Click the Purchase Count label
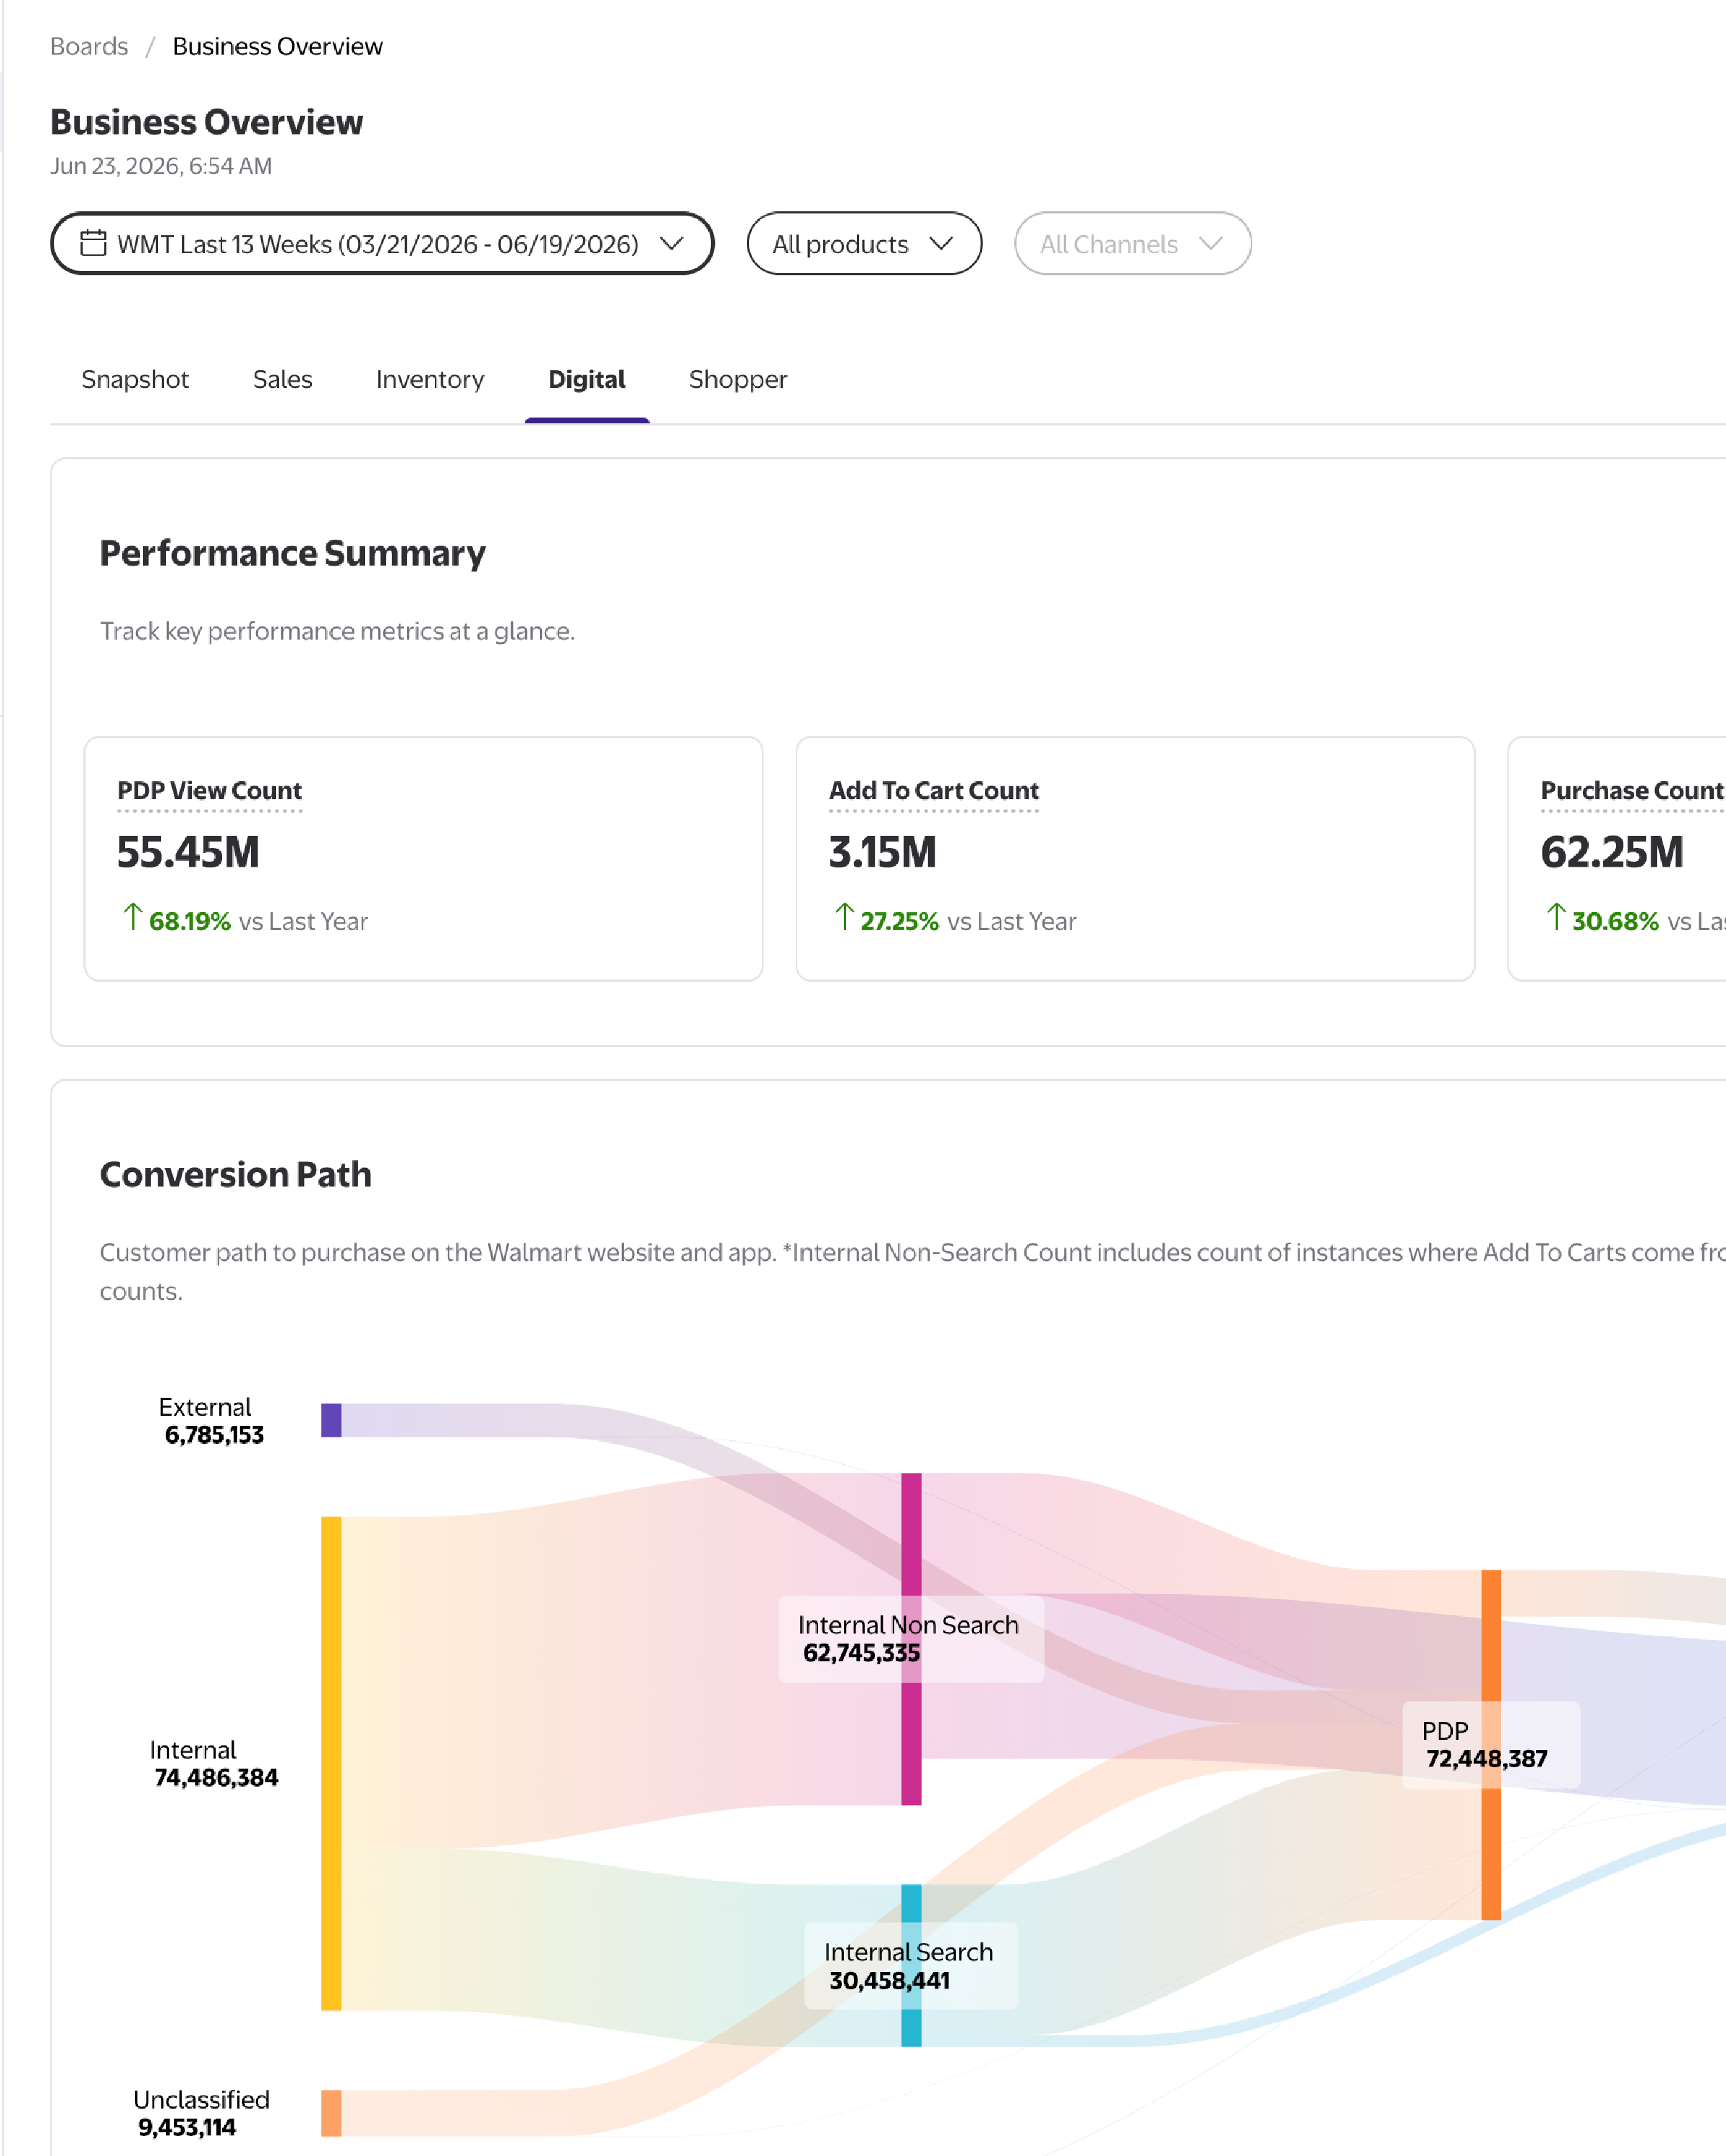This screenshot has width=1726, height=2156. [1632, 790]
